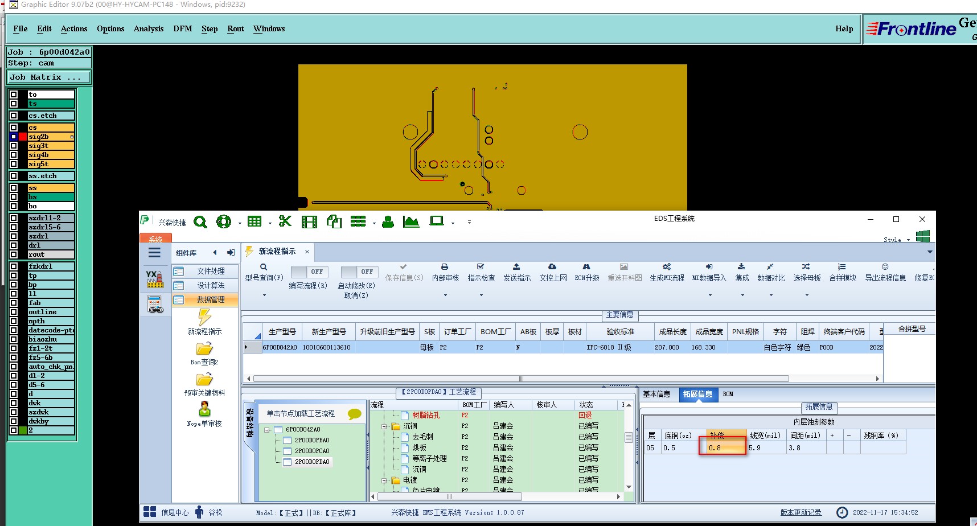Select the 新流程指示 document tab
977x526 pixels.
[277, 252]
